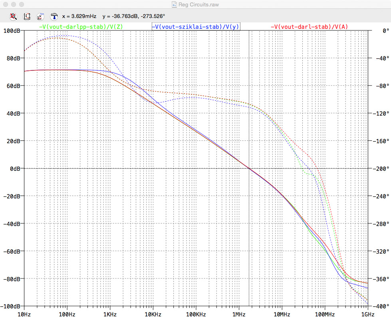The height and width of the screenshot is (318, 391).
Task: Click the 100dB left axis label
Action: pos(12,31)
